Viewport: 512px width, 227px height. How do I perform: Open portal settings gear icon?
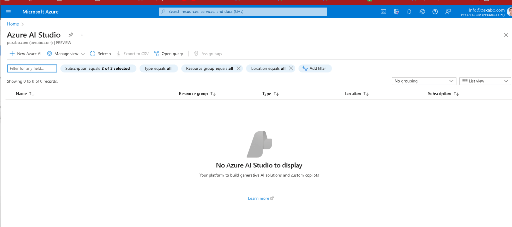coord(422,12)
